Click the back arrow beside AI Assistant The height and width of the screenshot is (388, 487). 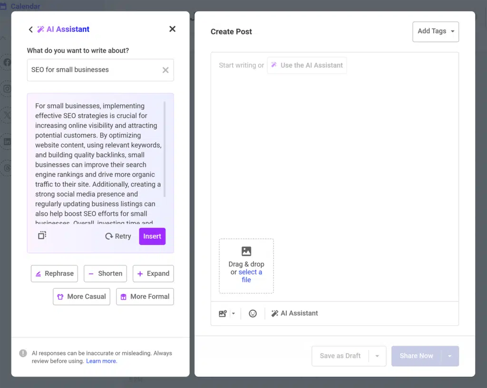(x=30, y=29)
